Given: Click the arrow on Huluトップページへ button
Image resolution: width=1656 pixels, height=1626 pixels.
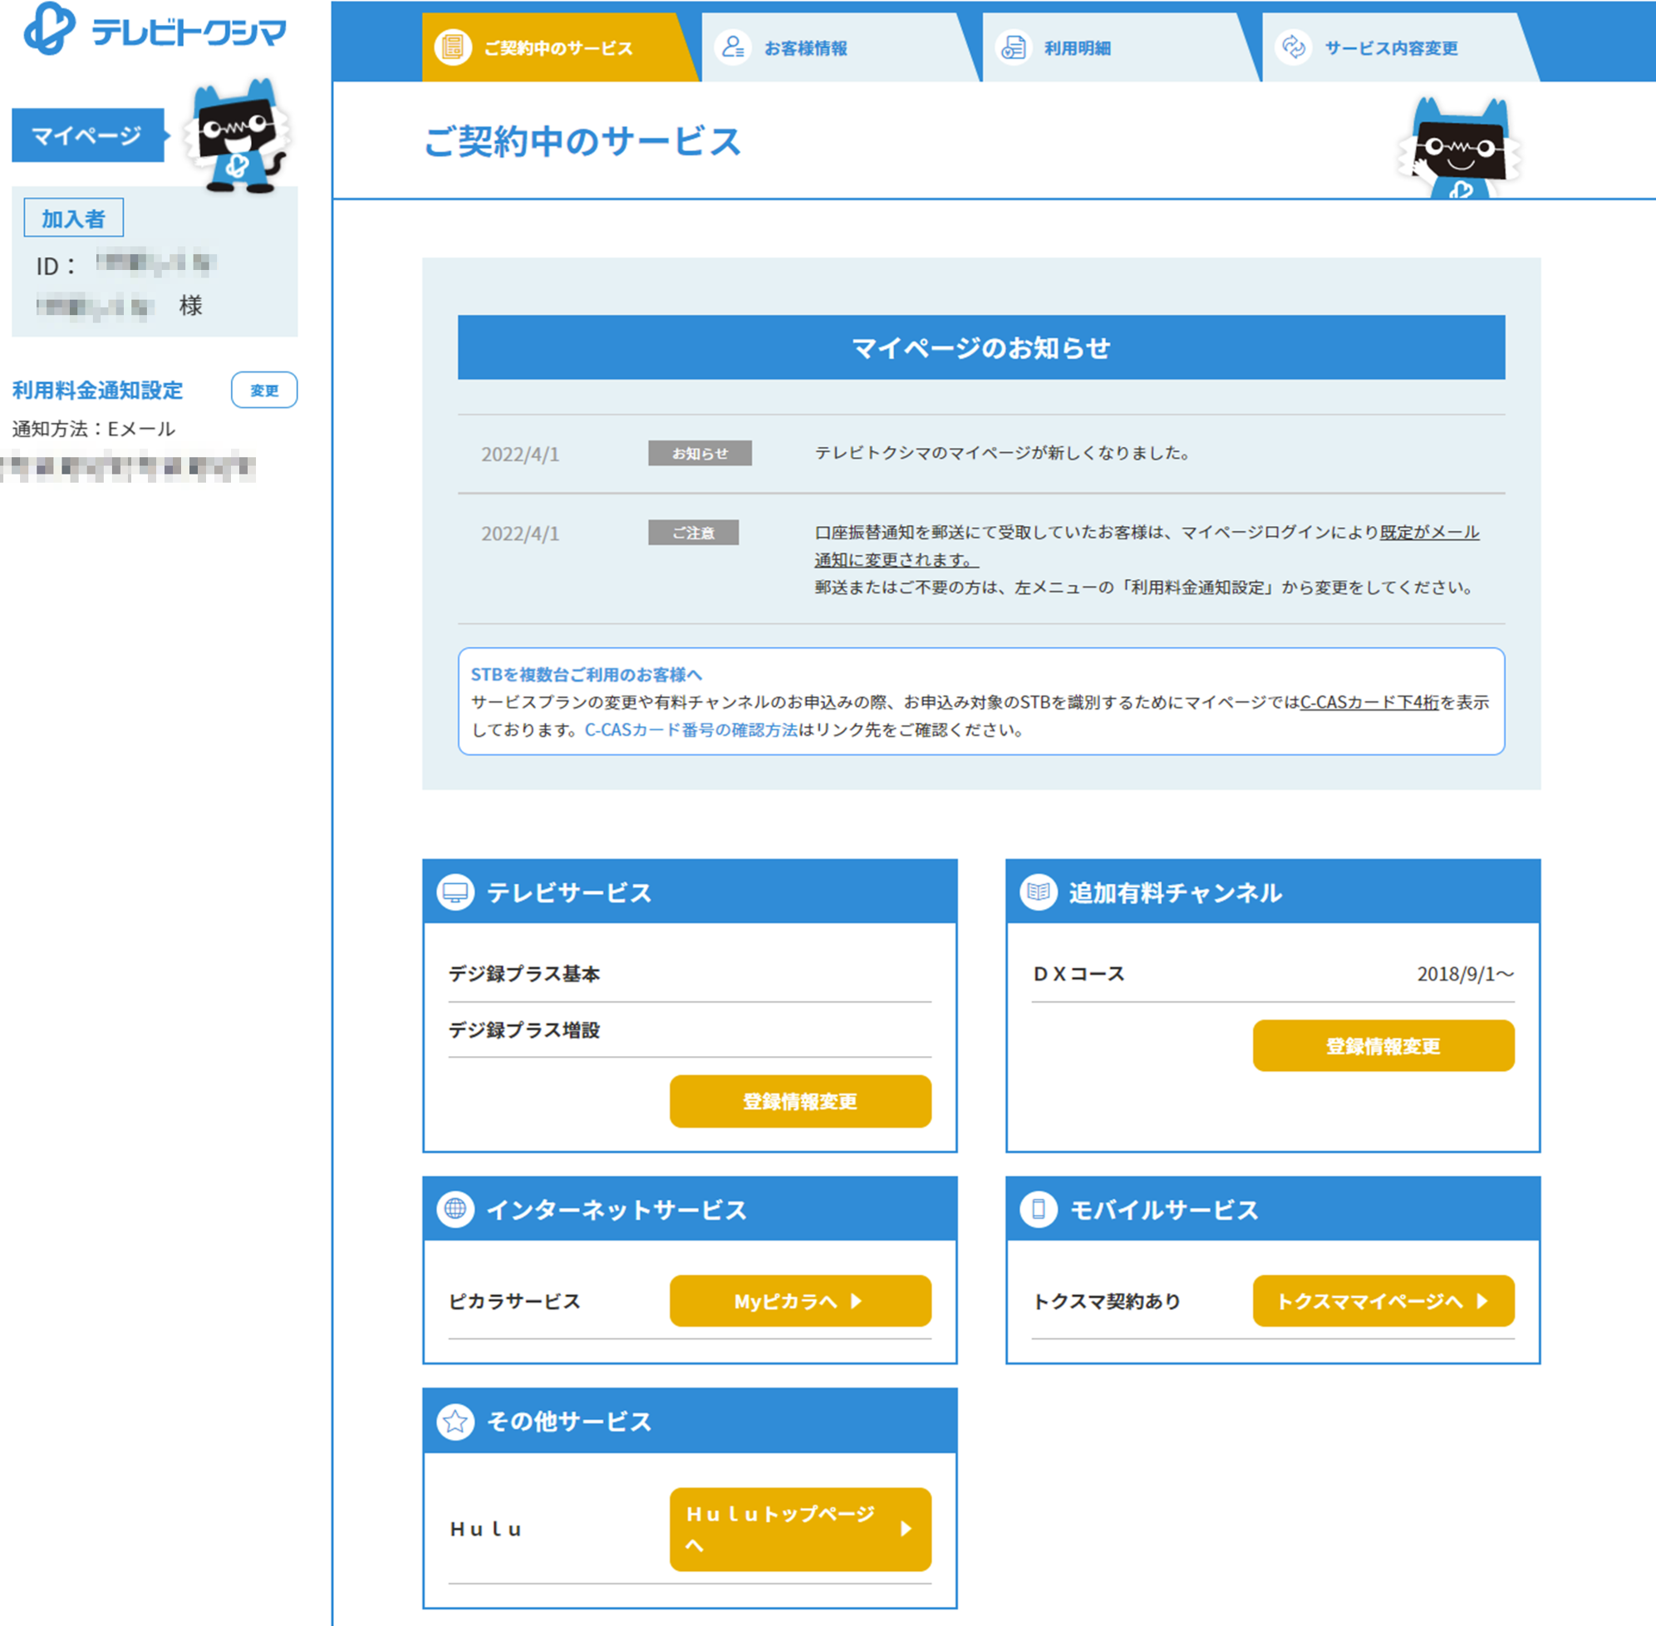Looking at the screenshot, I should [x=907, y=1529].
